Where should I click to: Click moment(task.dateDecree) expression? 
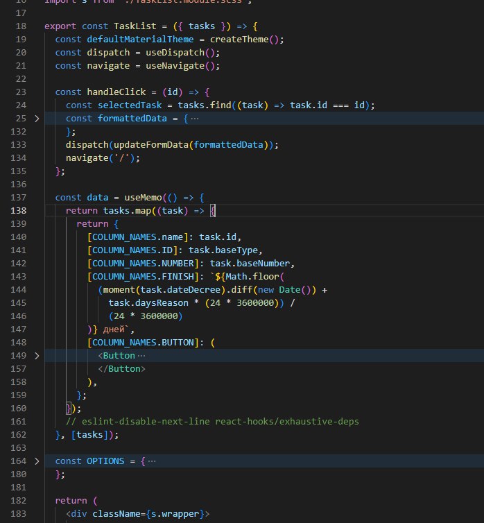point(164,290)
